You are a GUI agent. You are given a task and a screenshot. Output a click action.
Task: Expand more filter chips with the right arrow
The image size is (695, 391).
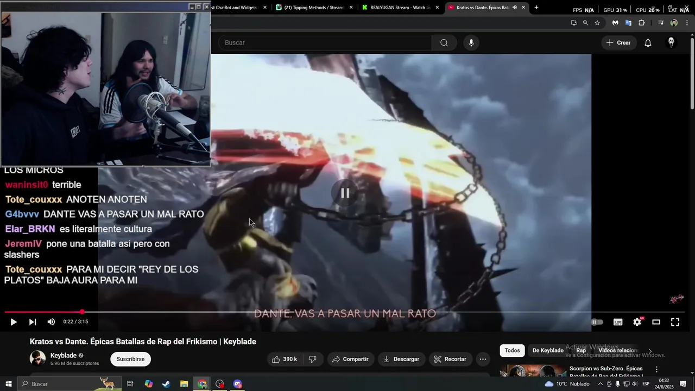[650, 351]
